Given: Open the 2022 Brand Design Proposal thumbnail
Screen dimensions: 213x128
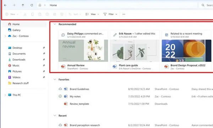Looking at the screenshot, I should point(186,50).
